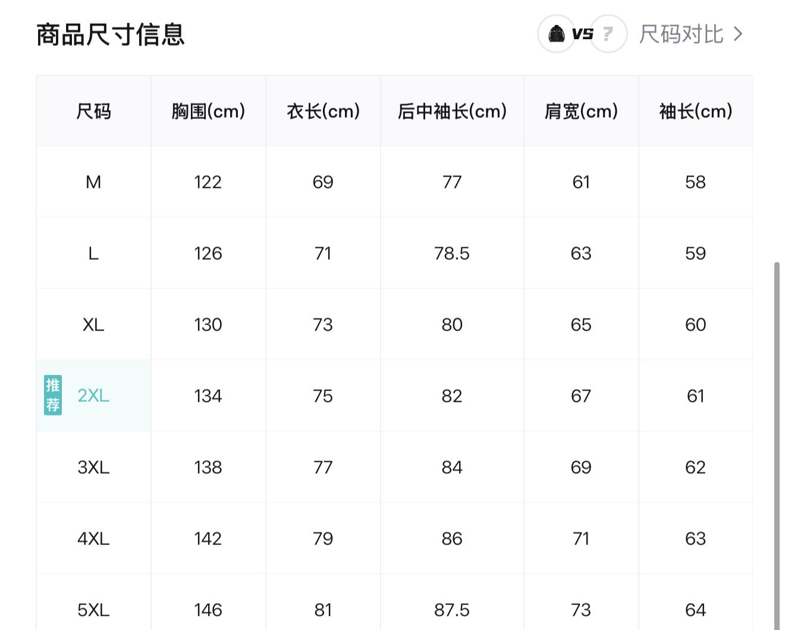The image size is (785, 630).
Task: Select the XL size row label
Action: click(x=93, y=325)
